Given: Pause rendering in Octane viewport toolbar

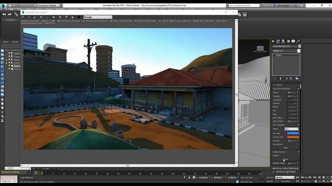Looking at the screenshot, I should 41,17.
